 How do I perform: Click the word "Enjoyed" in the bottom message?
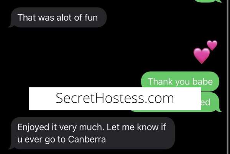point(33,127)
